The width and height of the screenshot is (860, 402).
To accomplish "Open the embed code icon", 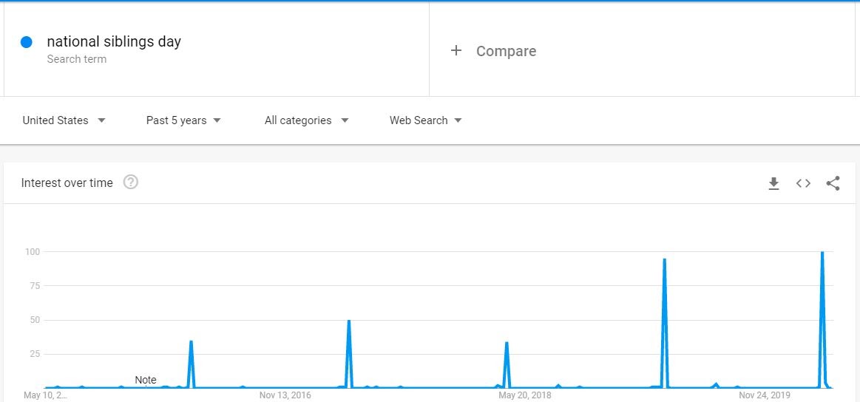I will click(x=803, y=183).
